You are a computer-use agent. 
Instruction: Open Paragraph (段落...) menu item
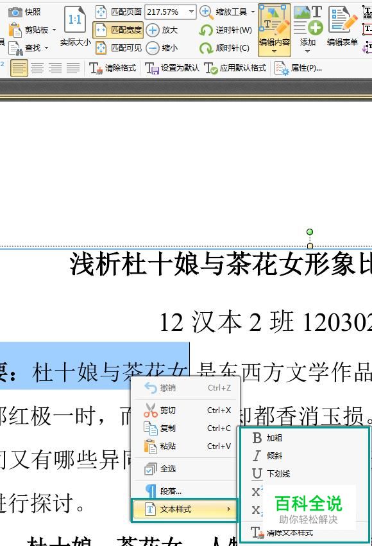click(x=185, y=491)
